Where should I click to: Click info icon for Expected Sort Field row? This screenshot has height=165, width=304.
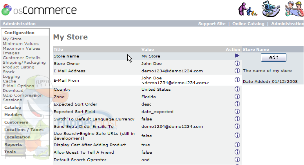(237, 111)
